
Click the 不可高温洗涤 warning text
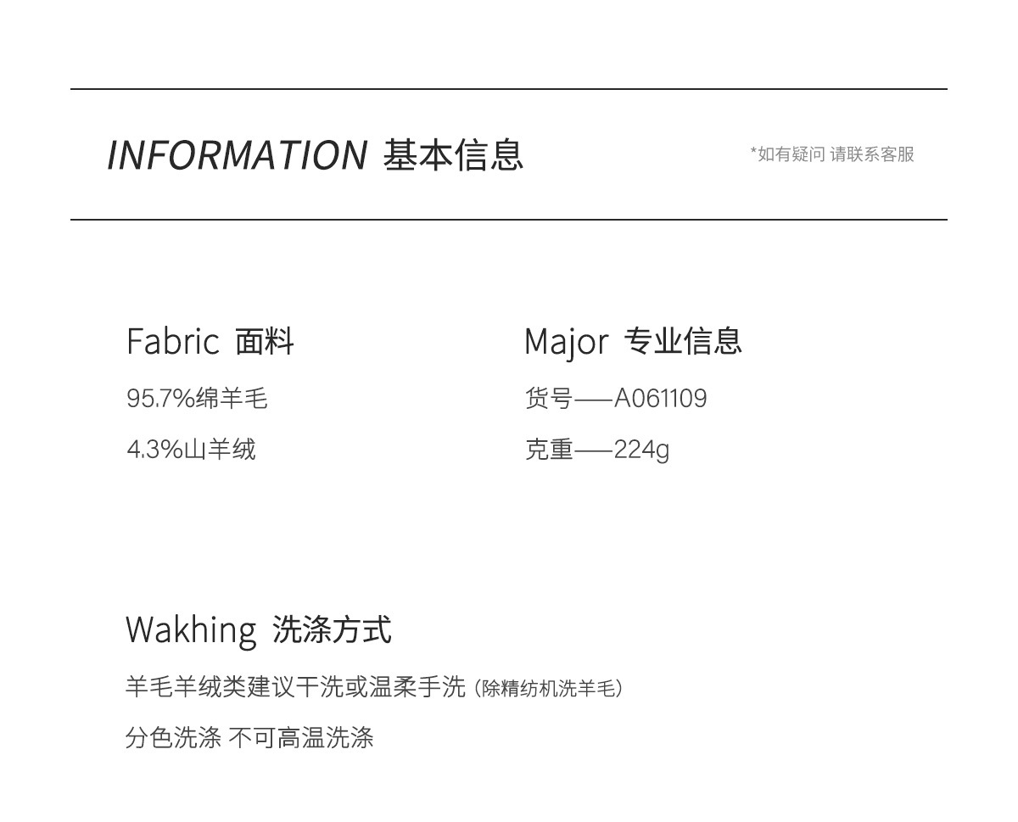[301, 738]
